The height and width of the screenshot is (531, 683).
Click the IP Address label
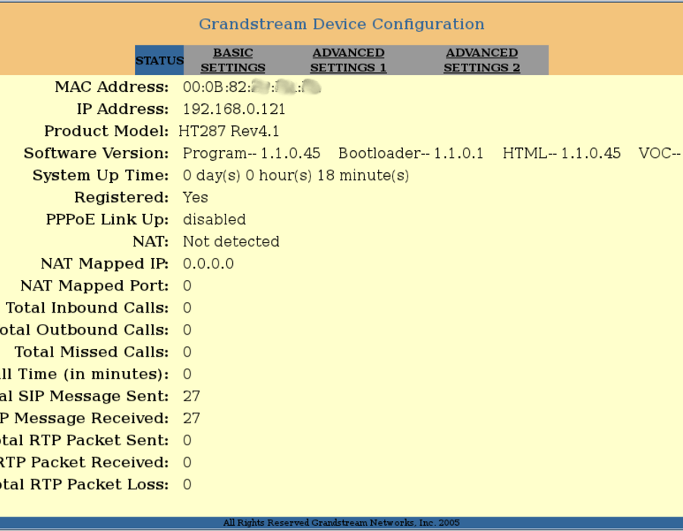click(x=122, y=108)
